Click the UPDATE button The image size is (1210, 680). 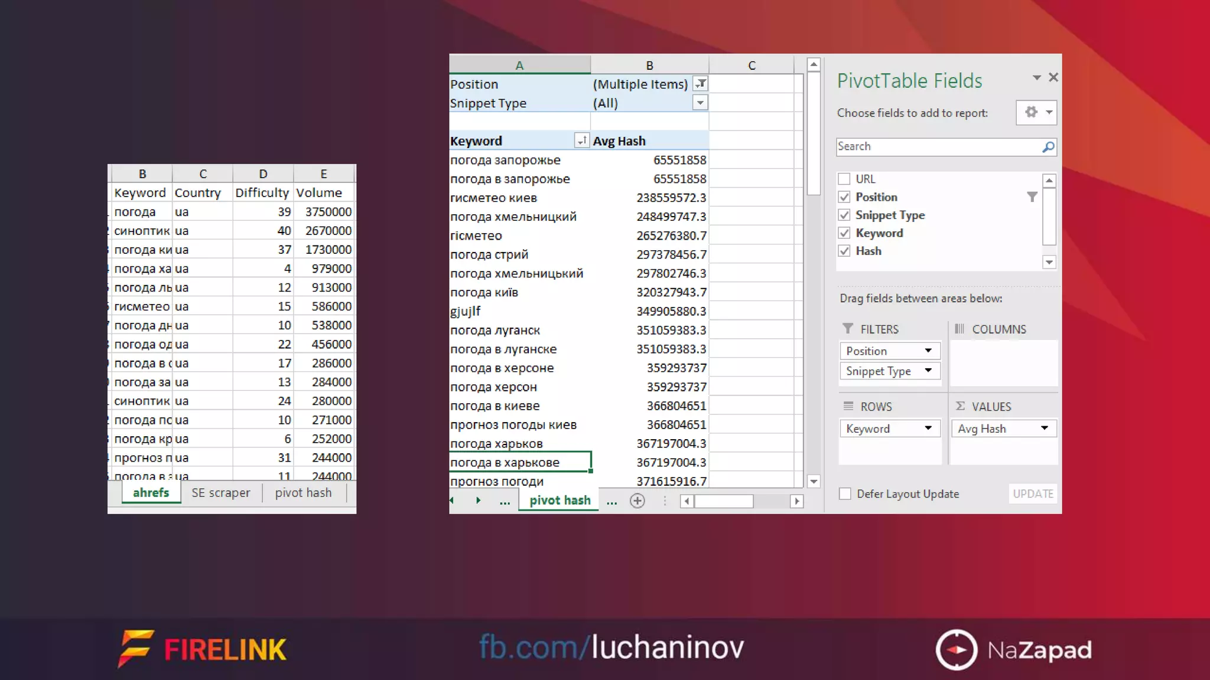click(x=1033, y=494)
